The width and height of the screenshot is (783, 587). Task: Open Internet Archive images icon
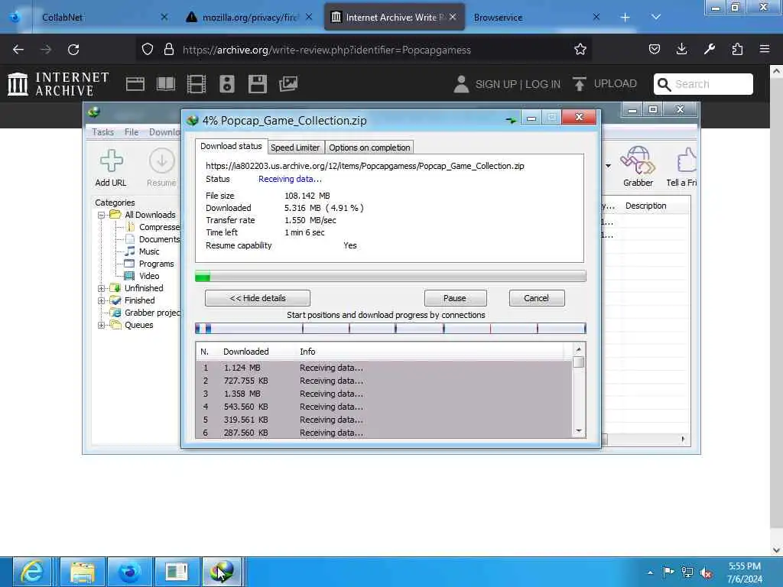[x=288, y=84]
